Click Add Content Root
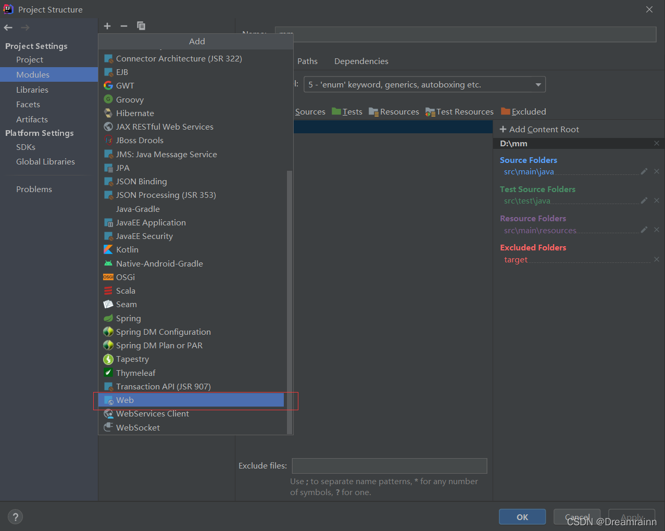This screenshot has height=531, width=665. [x=539, y=129]
